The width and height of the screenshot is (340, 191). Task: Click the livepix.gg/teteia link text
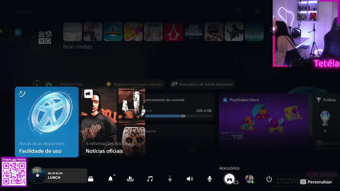[14, 159]
